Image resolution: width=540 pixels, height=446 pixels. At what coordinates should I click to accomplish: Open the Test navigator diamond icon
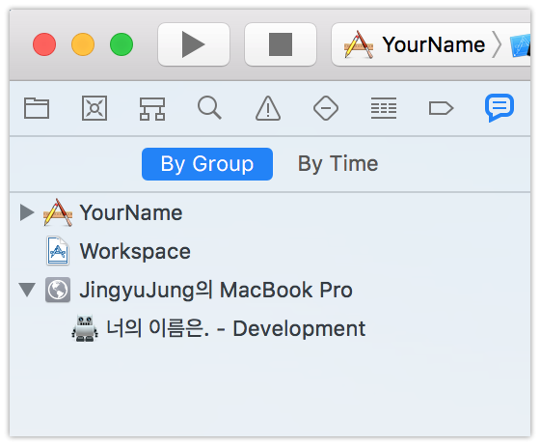pyautogui.click(x=326, y=108)
